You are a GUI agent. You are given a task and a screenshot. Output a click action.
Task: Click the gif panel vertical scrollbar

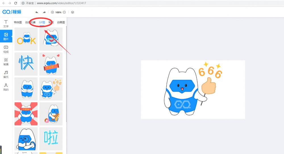pos(66,74)
